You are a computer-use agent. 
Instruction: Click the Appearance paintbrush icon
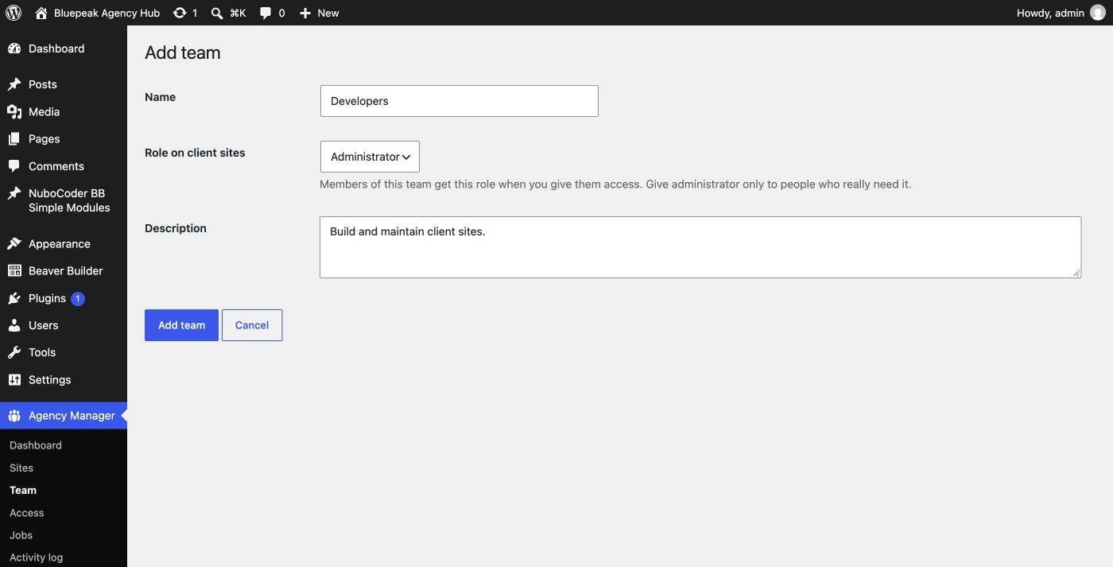(x=14, y=243)
